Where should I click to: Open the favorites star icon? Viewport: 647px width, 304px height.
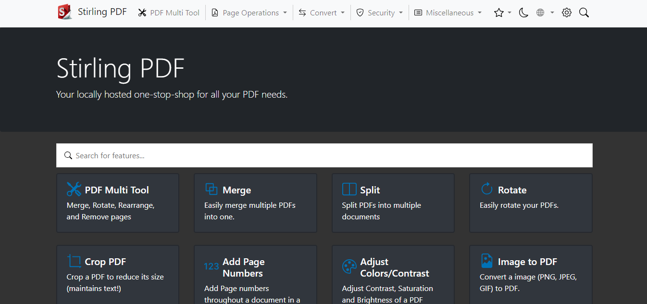499,13
